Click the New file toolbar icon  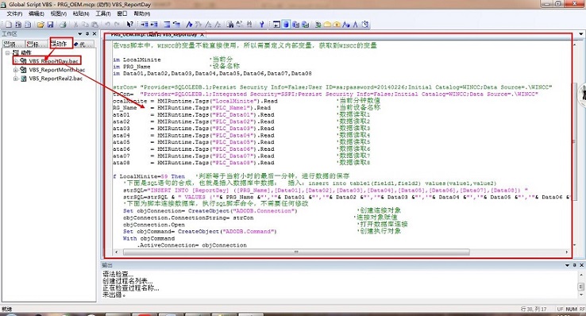click(x=9, y=25)
